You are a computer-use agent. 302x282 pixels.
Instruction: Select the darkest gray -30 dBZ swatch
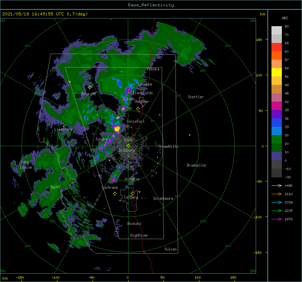(x=276, y=173)
